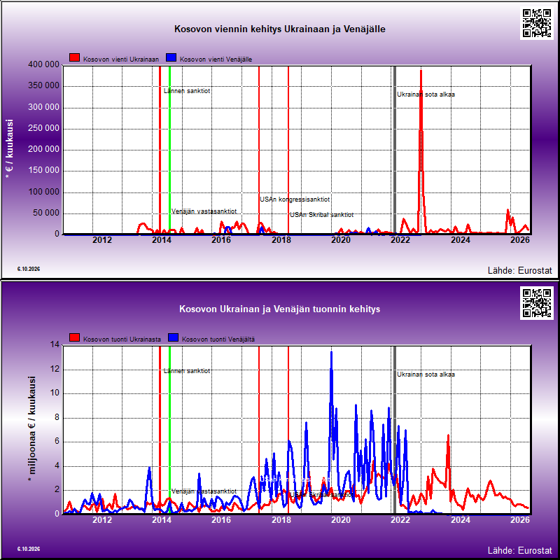The height and width of the screenshot is (560, 560).
Task: Click the '10' y-axis value in the import chart
Action: point(55,393)
